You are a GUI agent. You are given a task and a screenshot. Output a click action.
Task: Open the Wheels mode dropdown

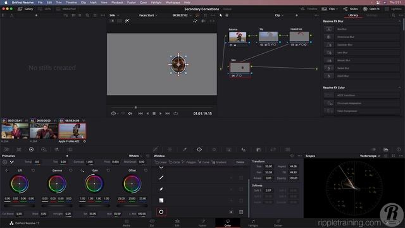[x=135, y=156]
